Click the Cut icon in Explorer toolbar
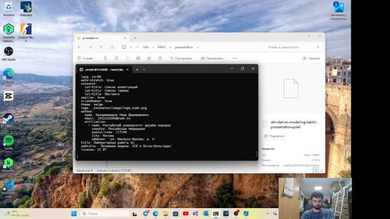The width and height of the screenshot is (390, 219). click(x=105, y=58)
